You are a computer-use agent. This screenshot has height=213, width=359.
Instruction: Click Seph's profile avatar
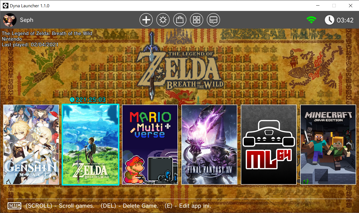10,20
